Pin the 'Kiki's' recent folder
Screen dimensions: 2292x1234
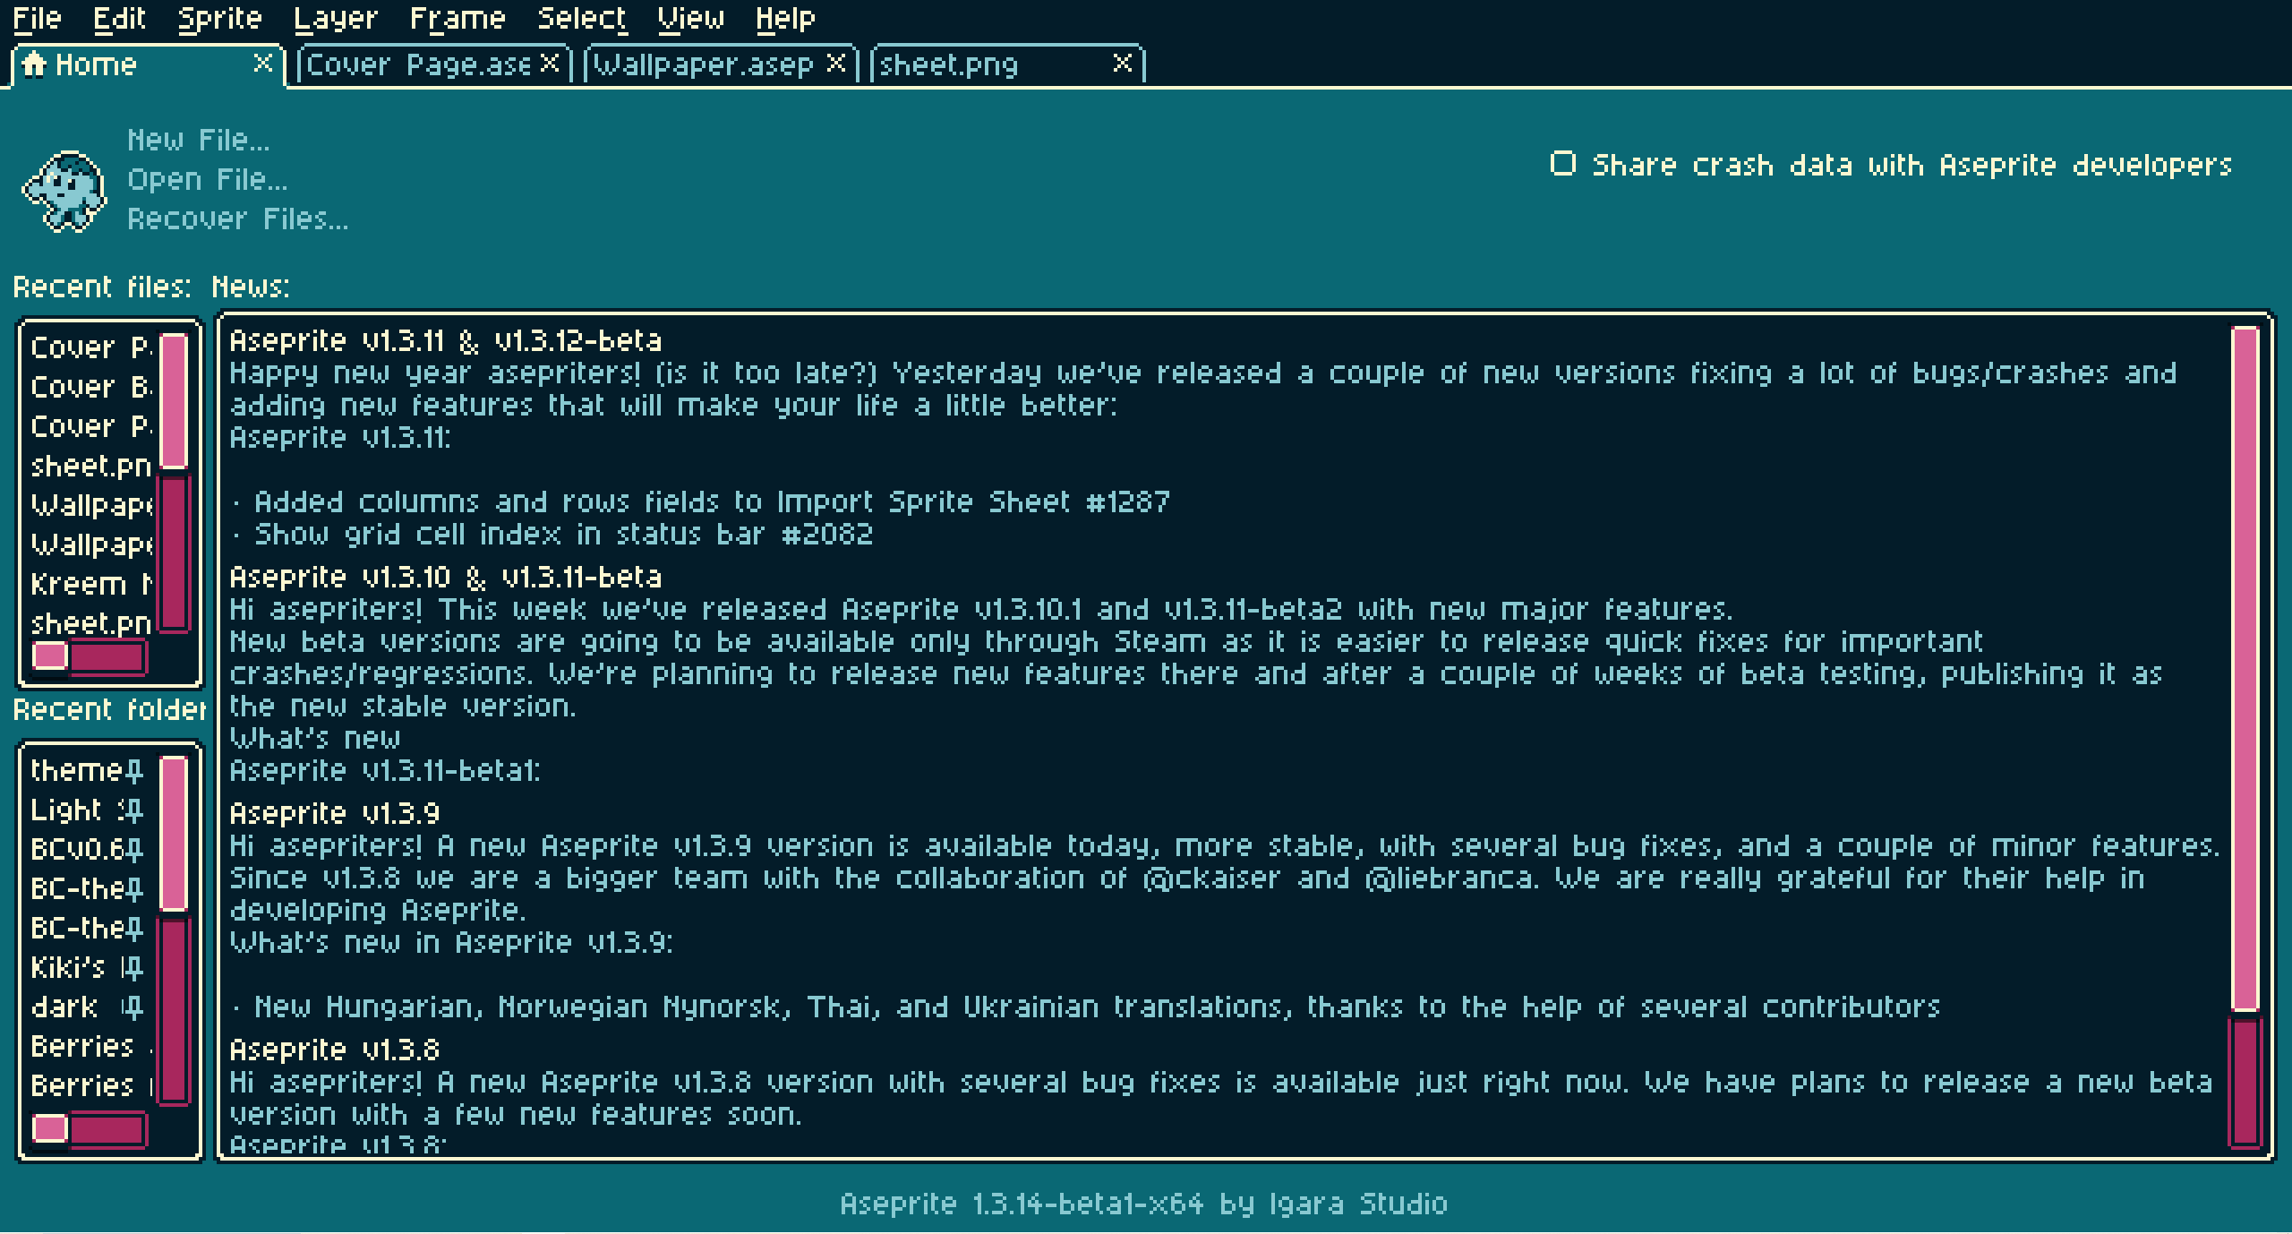pyautogui.click(x=133, y=968)
